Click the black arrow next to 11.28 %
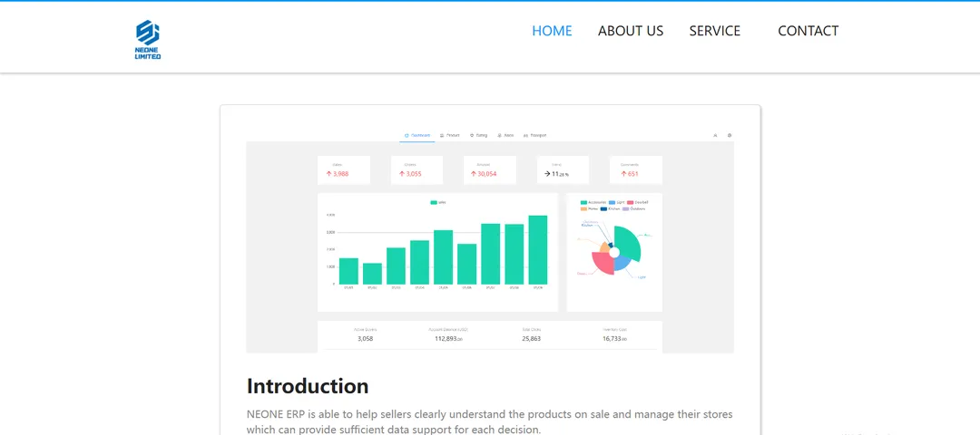 click(547, 173)
